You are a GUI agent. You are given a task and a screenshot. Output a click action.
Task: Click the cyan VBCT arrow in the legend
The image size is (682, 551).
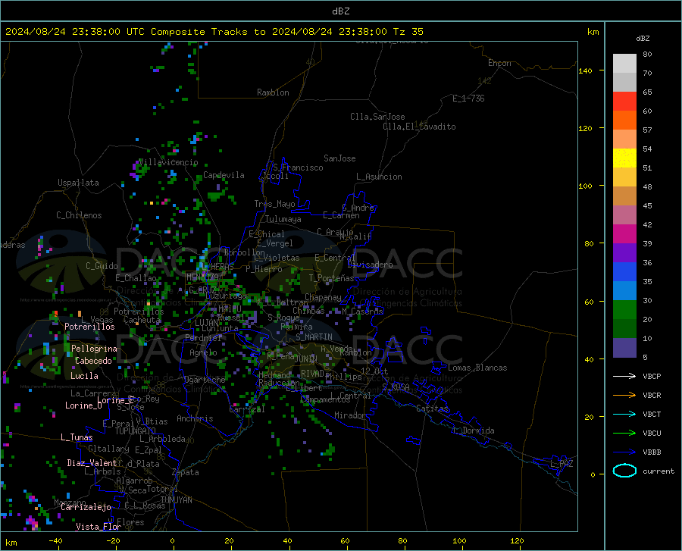pos(624,414)
